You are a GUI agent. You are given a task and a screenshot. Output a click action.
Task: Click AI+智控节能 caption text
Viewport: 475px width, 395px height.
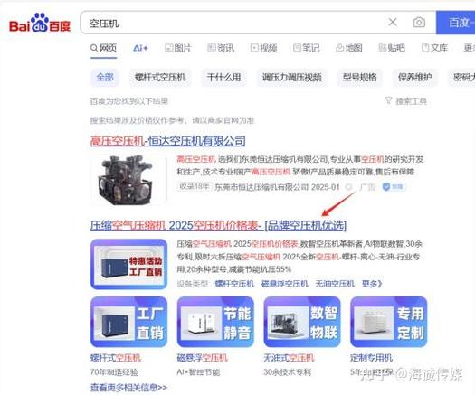(x=198, y=372)
